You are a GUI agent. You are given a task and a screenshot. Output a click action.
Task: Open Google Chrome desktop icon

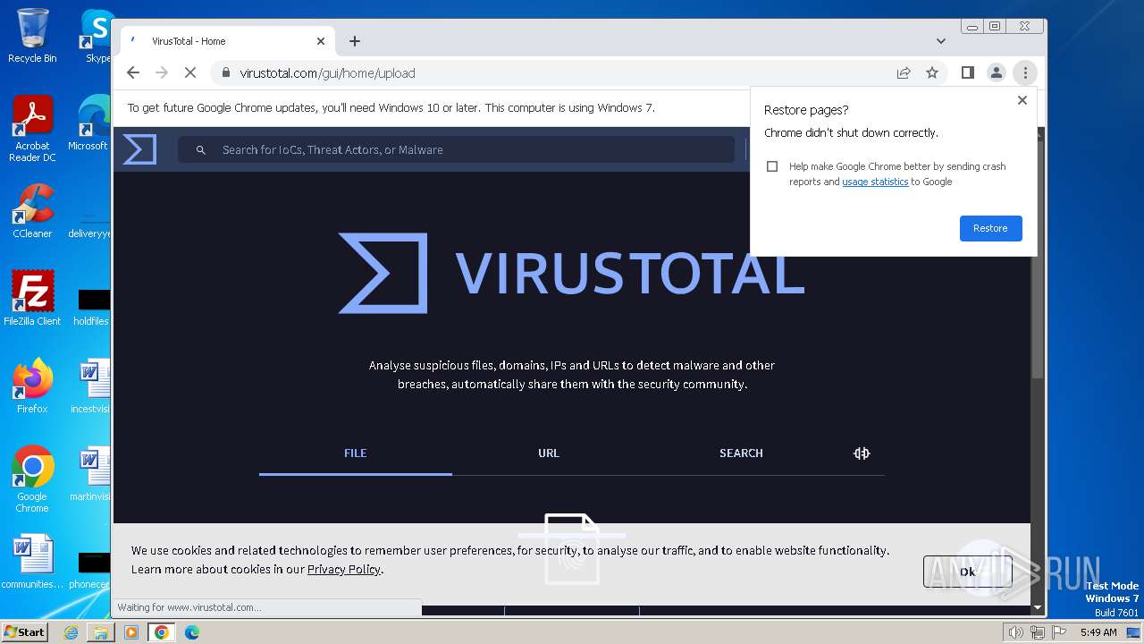coord(32,479)
